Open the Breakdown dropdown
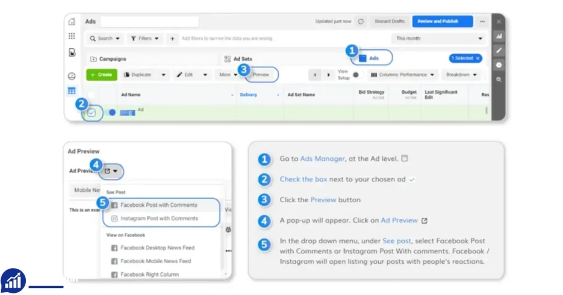 click(461, 75)
